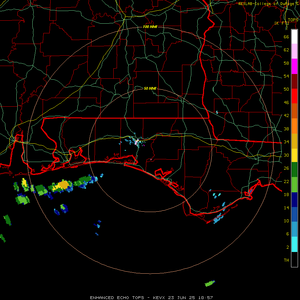The width and height of the screenshot is (300, 300).
Task: Click the white swatch in the TOPS legend
Action: (294, 37)
